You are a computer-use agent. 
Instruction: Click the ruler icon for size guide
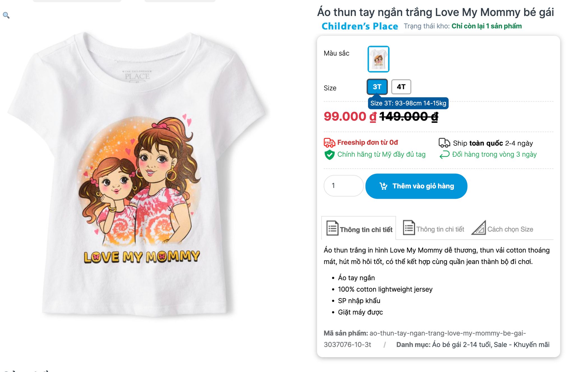[479, 228]
